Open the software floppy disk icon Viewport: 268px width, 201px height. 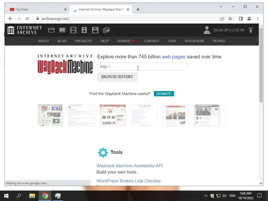tap(95, 30)
